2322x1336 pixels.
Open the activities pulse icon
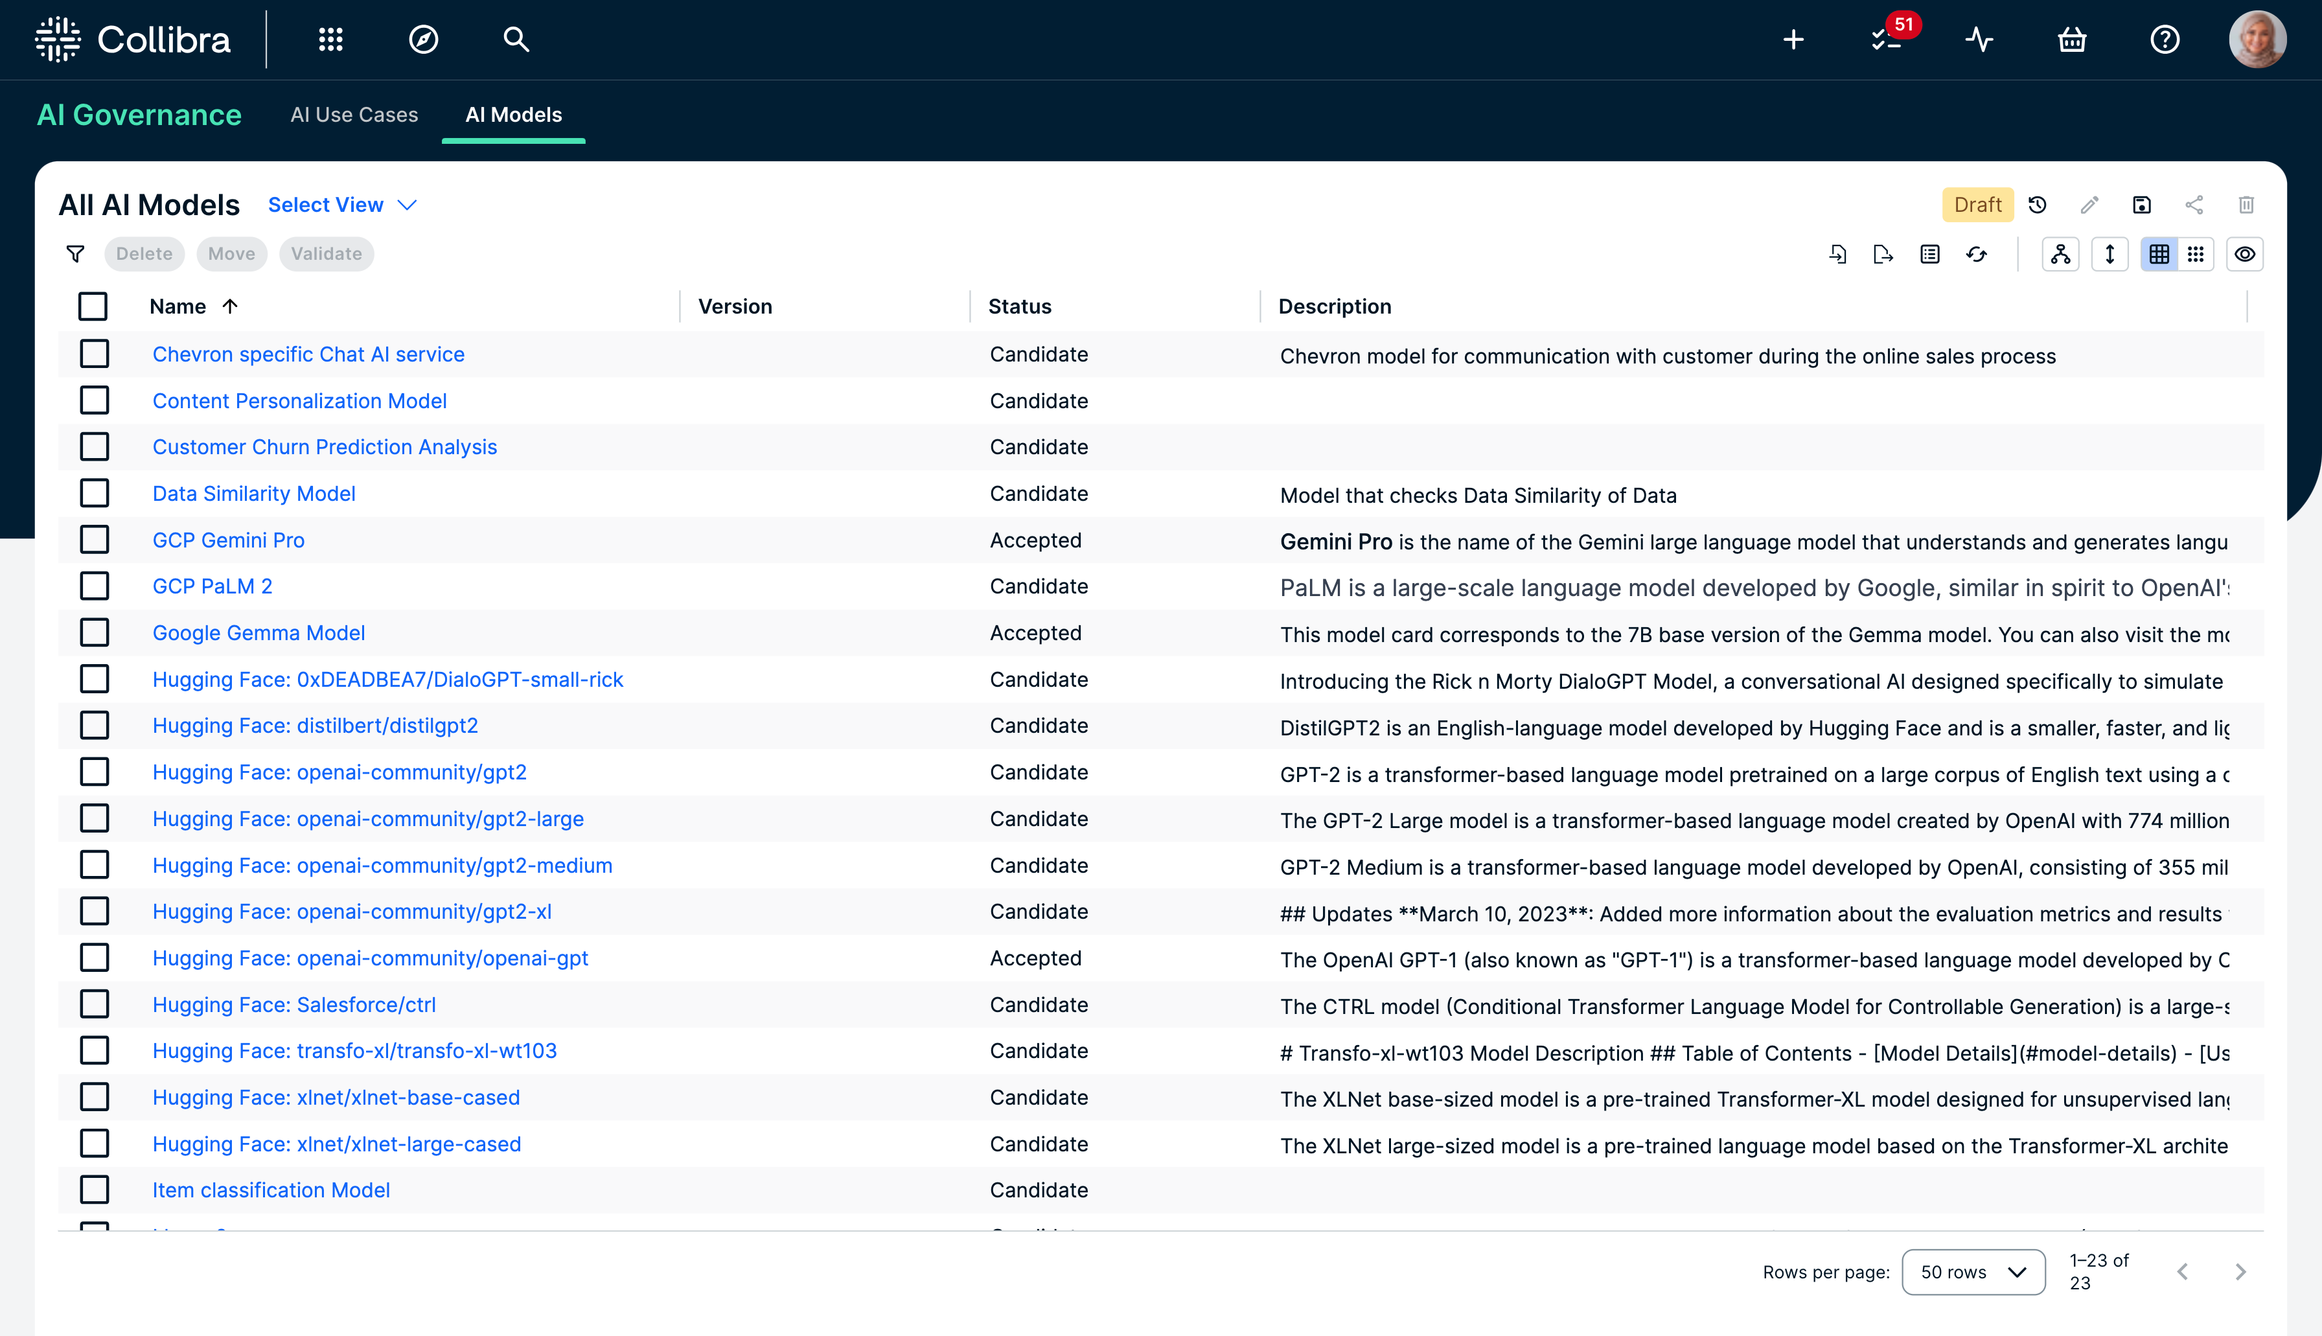click(x=1979, y=40)
